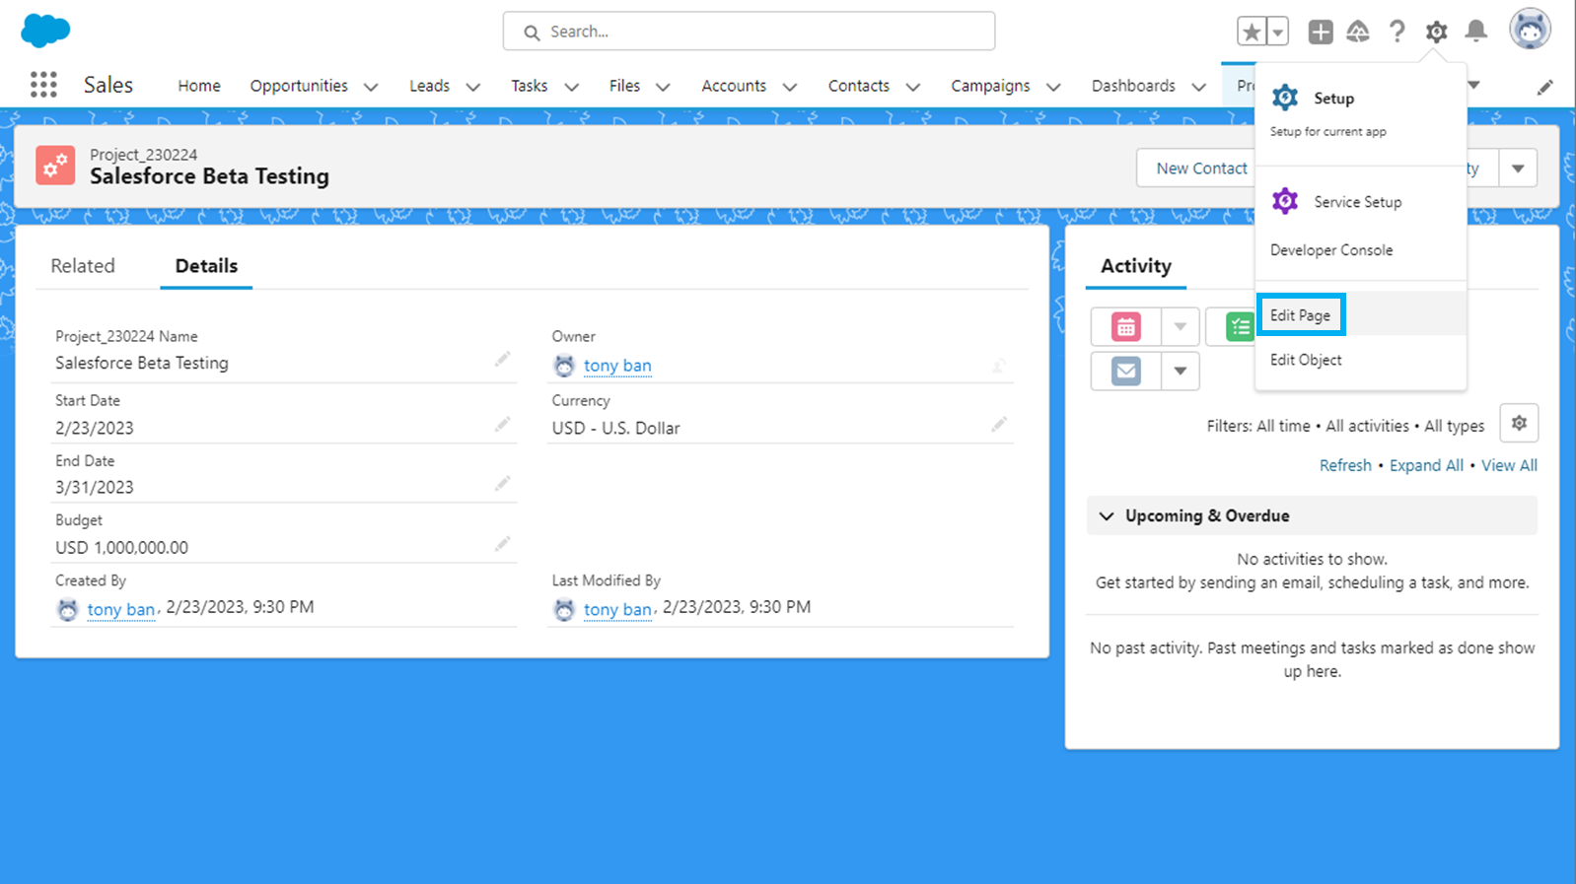
Task: Expand the Opportunities tab chevron
Action: 371,87
